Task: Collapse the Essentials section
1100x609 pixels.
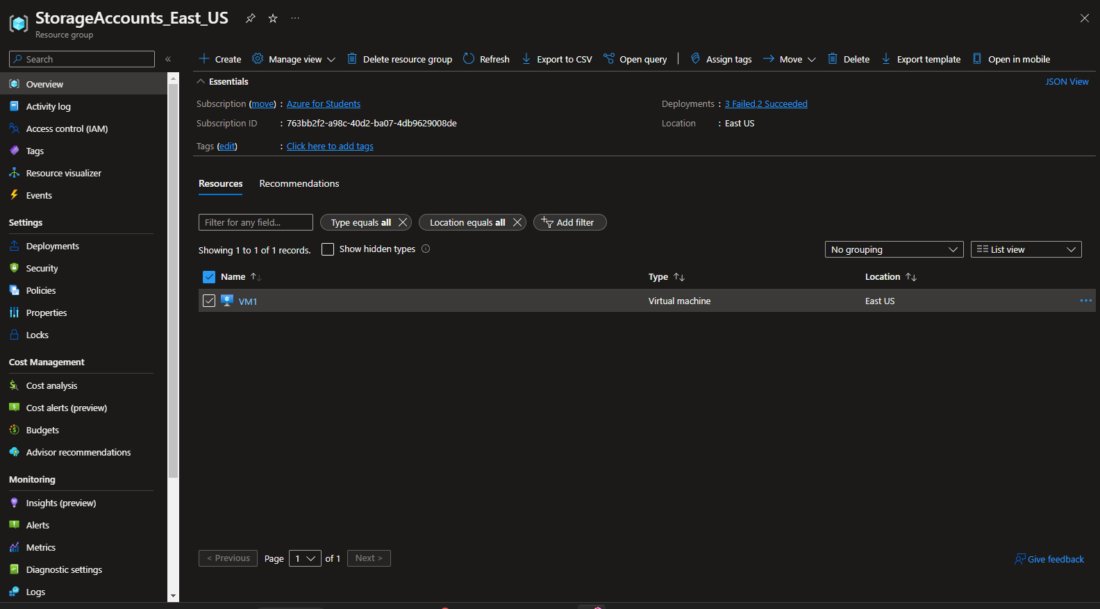Action: [x=201, y=81]
